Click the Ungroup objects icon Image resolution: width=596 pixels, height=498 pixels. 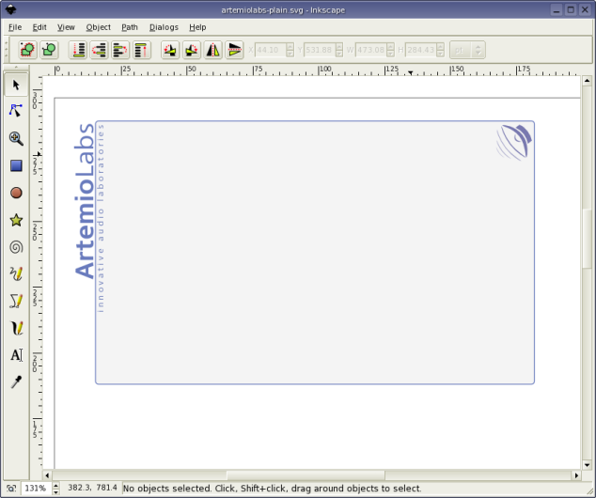[49, 50]
